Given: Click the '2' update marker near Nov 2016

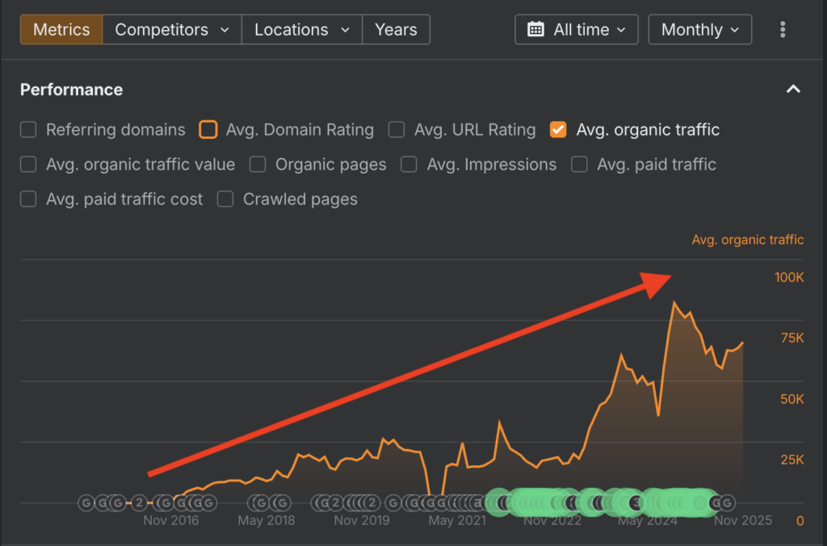Looking at the screenshot, I should tap(139, 503).
